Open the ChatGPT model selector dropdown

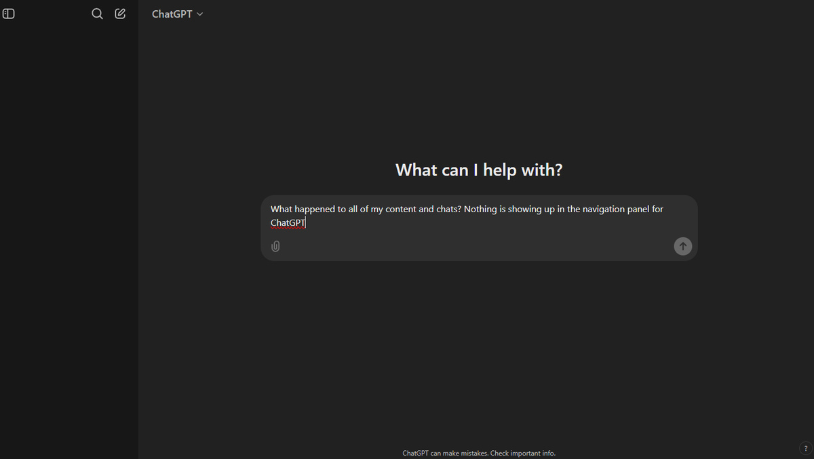click(x=177, y=14)
